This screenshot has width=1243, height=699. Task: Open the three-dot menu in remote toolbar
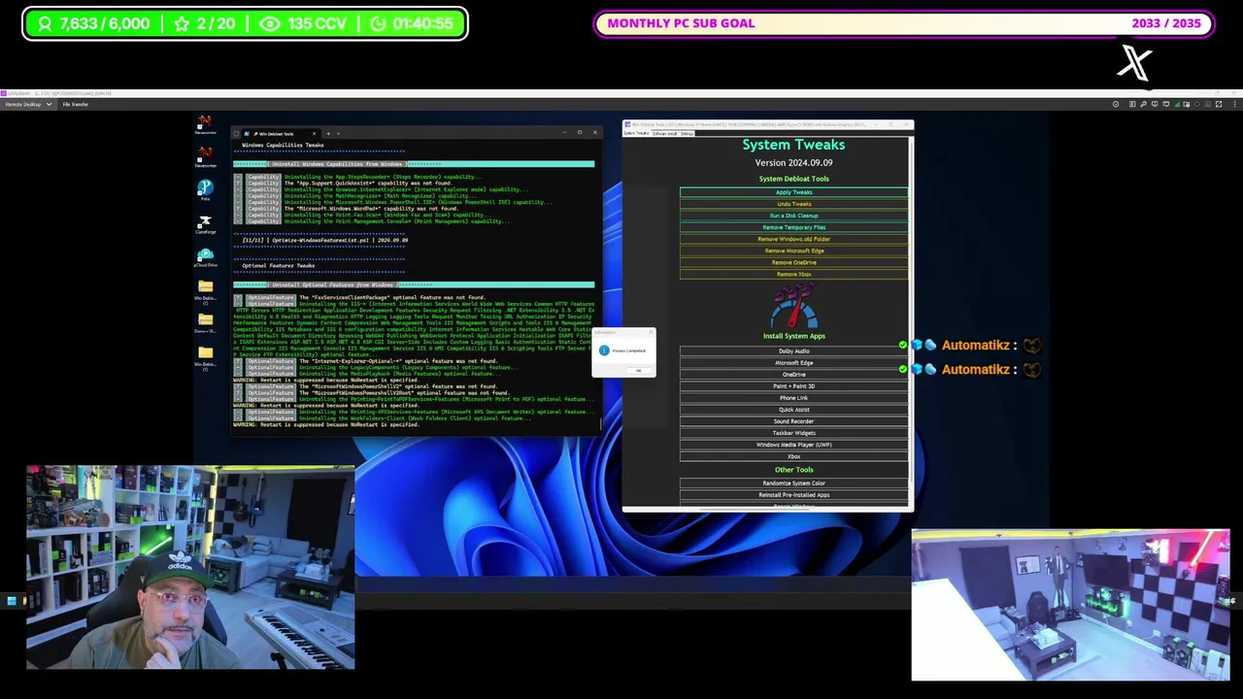(1233, 104)
